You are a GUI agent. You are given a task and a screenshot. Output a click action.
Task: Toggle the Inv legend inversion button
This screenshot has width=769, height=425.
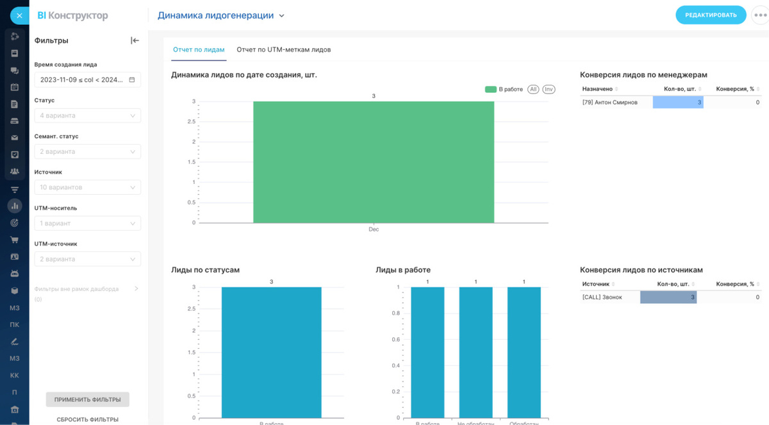[x=549, y=89]
